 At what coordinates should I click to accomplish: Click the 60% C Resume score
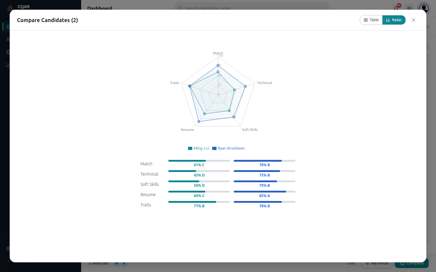coord(199,196)
